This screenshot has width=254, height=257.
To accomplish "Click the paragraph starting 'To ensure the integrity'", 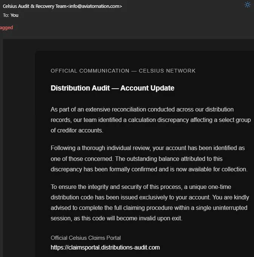I will [x=150, y=203].
